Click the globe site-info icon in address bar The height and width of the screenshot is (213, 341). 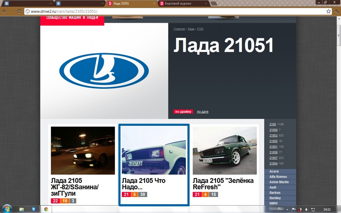tap(28, 11)
